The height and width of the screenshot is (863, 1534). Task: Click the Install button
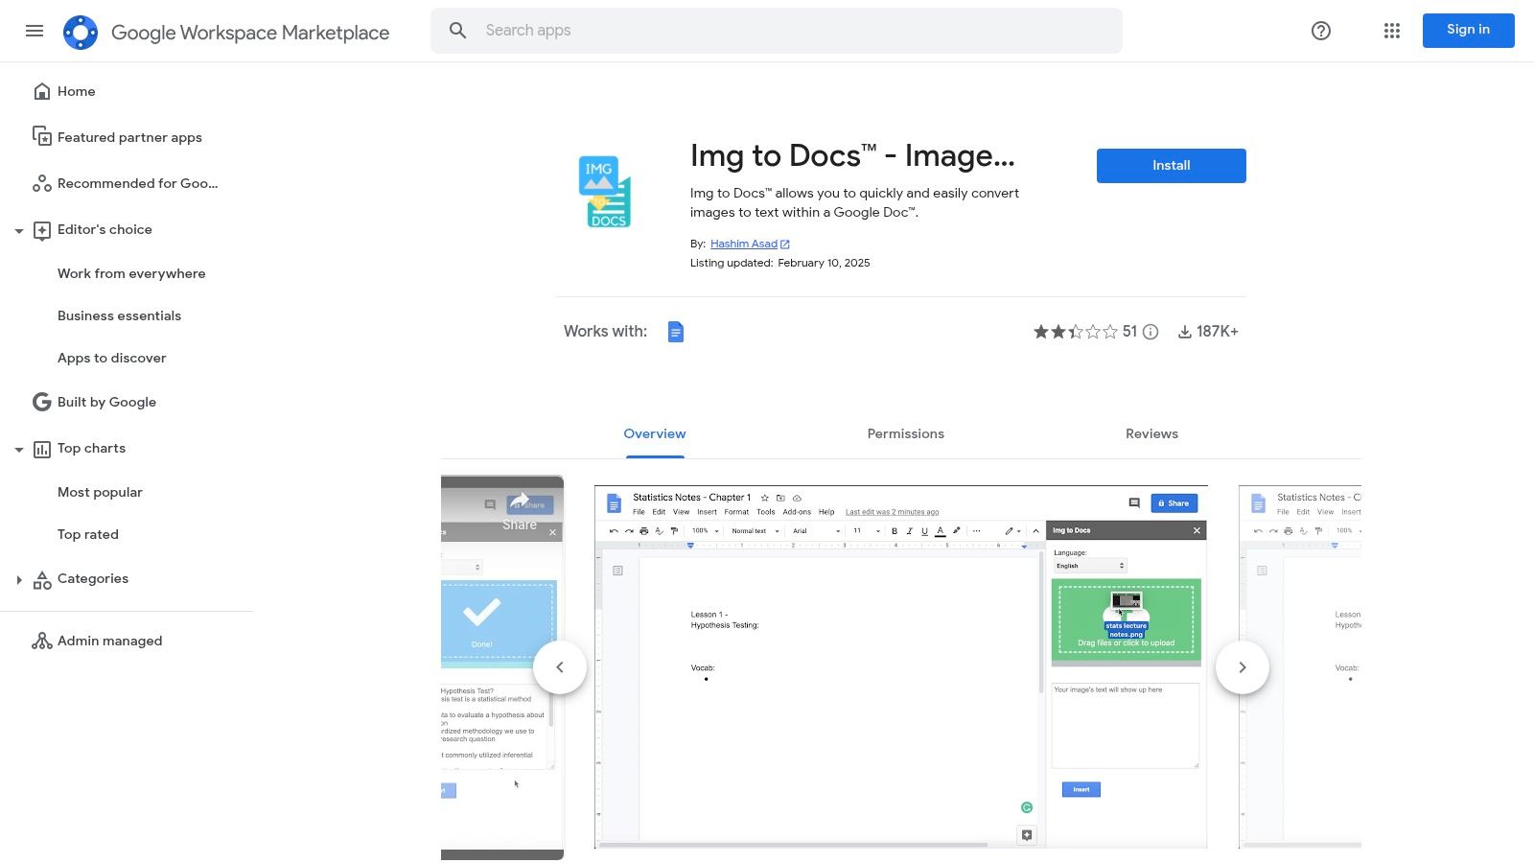tap(1171, 165)
